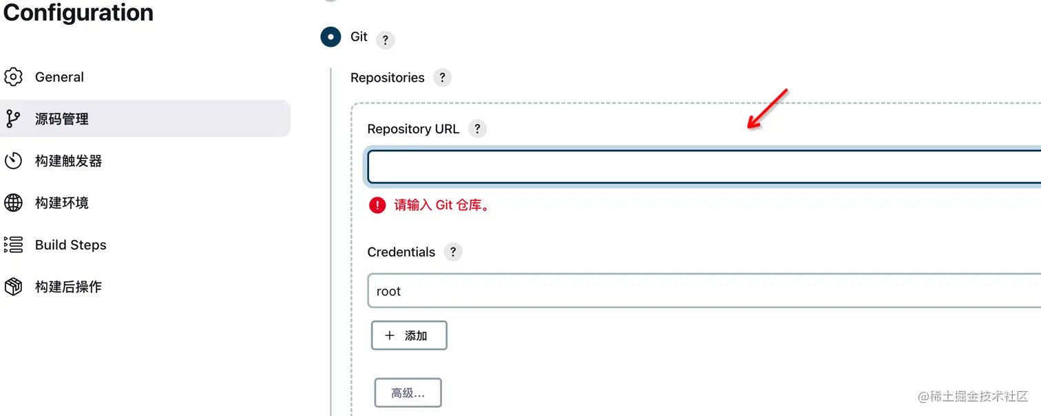Go to the General section
The image size is (1041, 416).
[x=59, y=77]
